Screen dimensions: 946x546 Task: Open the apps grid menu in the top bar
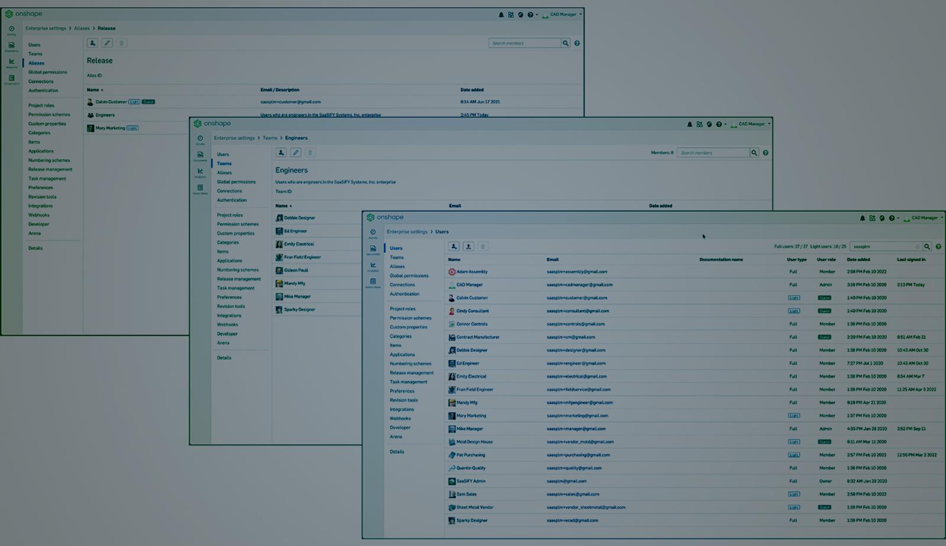(872, 217)
